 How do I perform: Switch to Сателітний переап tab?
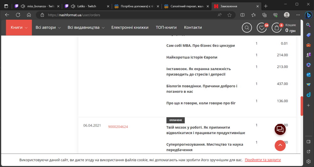[187, 6]
